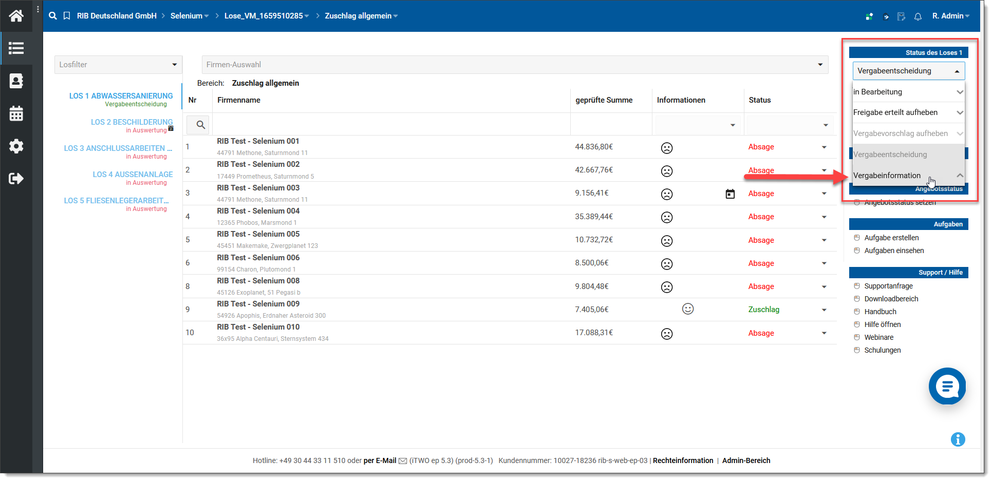Open the contacts address book sidebar icon

tap(16, 81)
